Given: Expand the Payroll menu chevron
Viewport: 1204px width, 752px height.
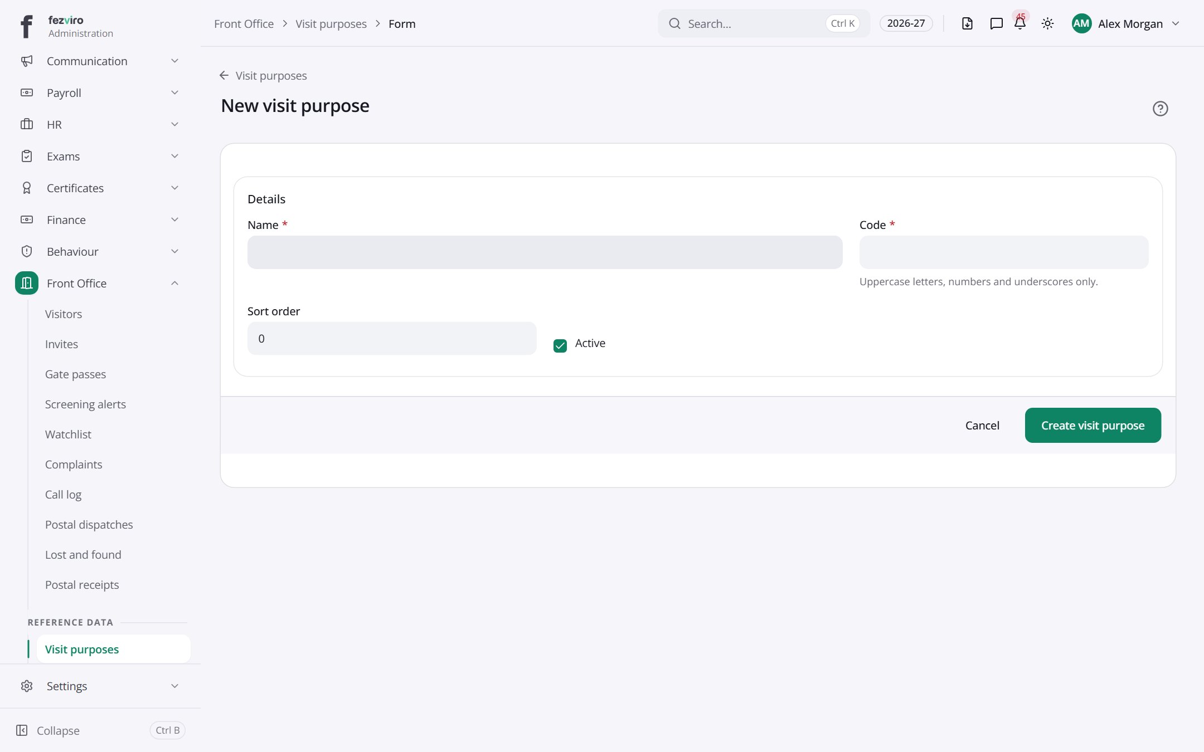Looking at the screenshot, I should tap(174, 93).
